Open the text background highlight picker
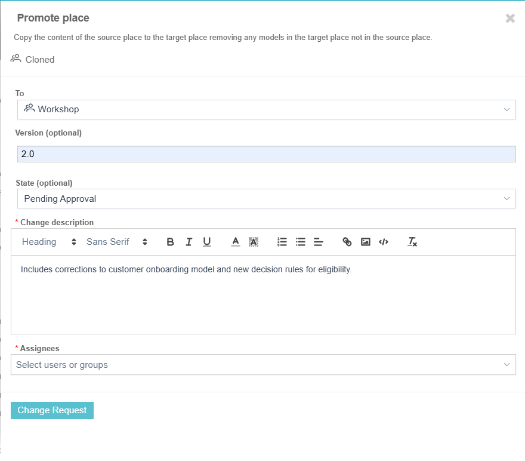Screen dimensions: 525x461 click(254, 242)
